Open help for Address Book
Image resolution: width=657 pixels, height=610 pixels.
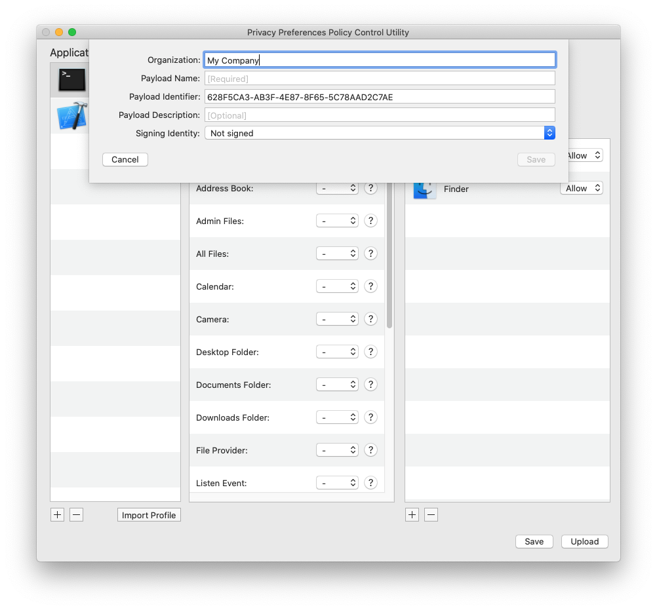coord(371,189)
